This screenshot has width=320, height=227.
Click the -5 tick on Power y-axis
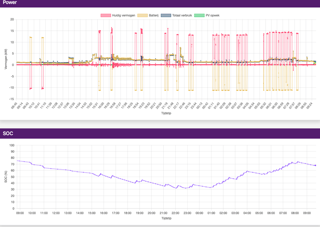(12, 76)
